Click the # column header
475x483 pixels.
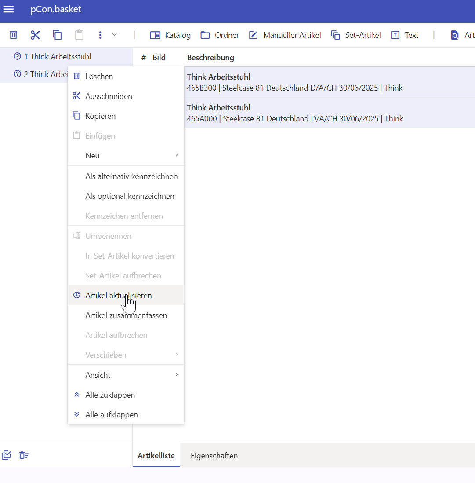(144, 58)
